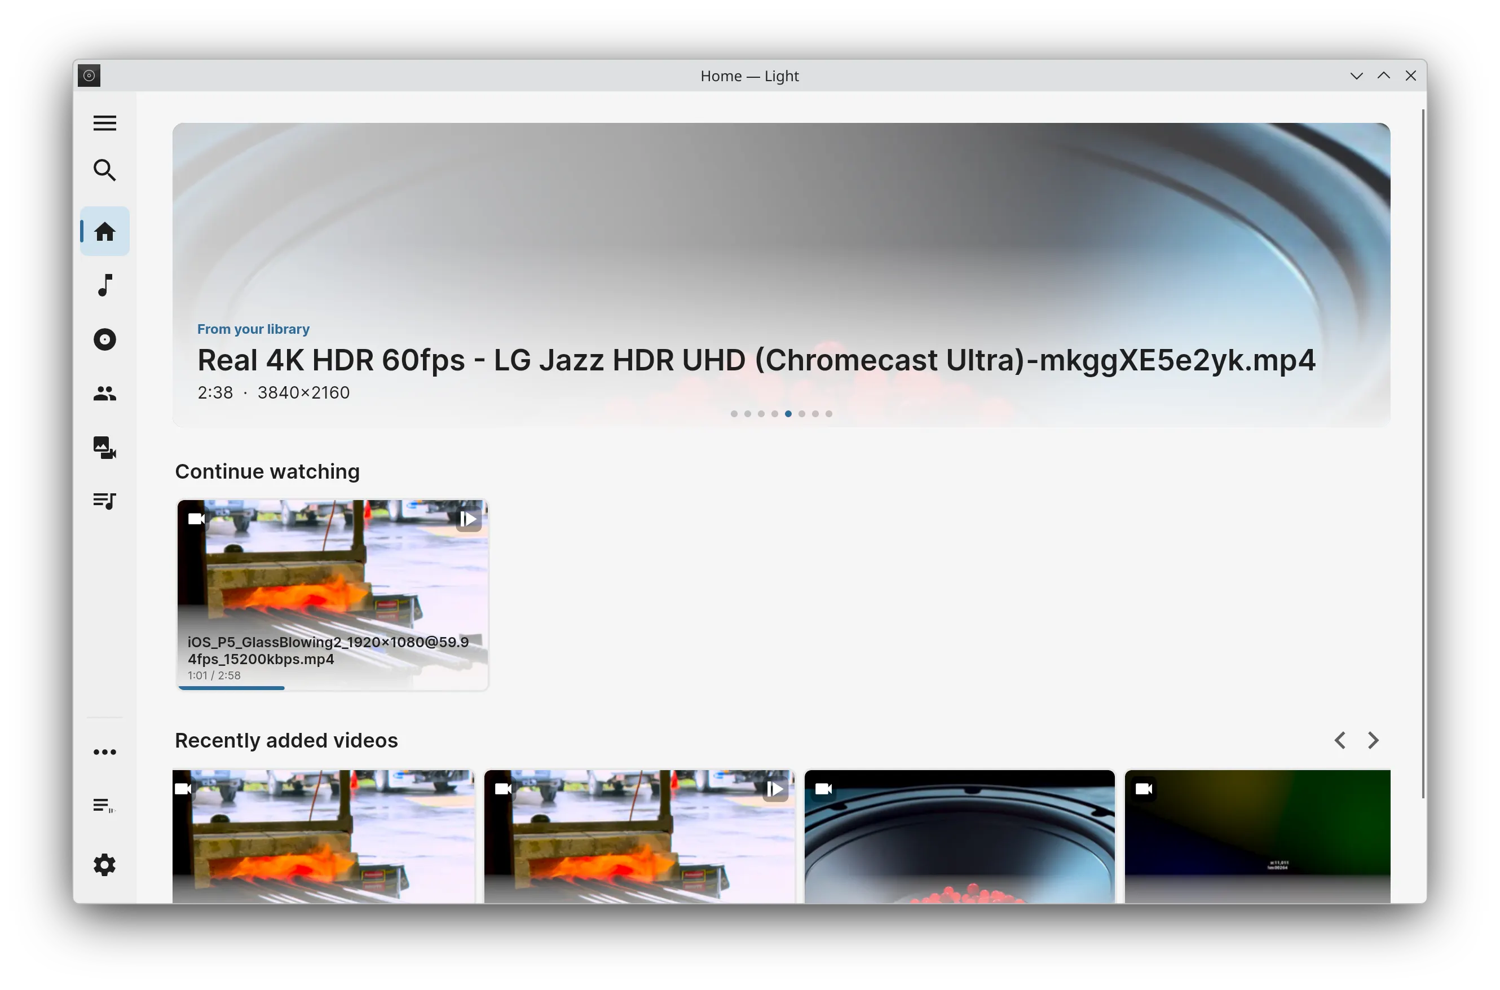Click the 2:38 · 3840×2160 details text
This screenshot has height=990, width=1500.
(x=273, y=393)
